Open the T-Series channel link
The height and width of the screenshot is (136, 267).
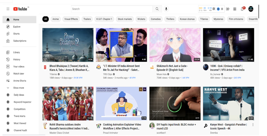click(53, 74)
